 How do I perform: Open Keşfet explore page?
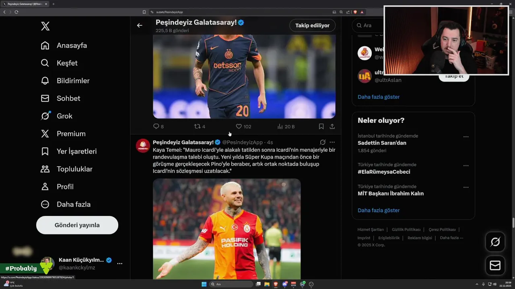click(59, 63)
